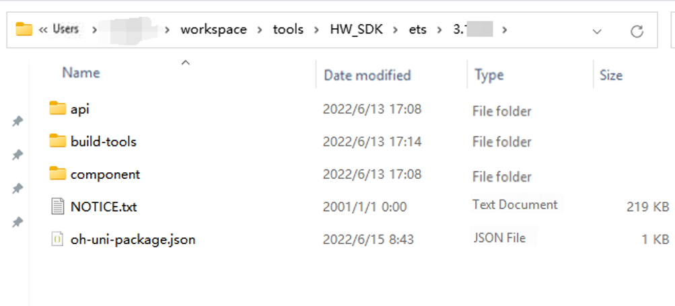The image size is (675, 306).
Task: Select the build-tools folder name
Action: click(104, 141)
